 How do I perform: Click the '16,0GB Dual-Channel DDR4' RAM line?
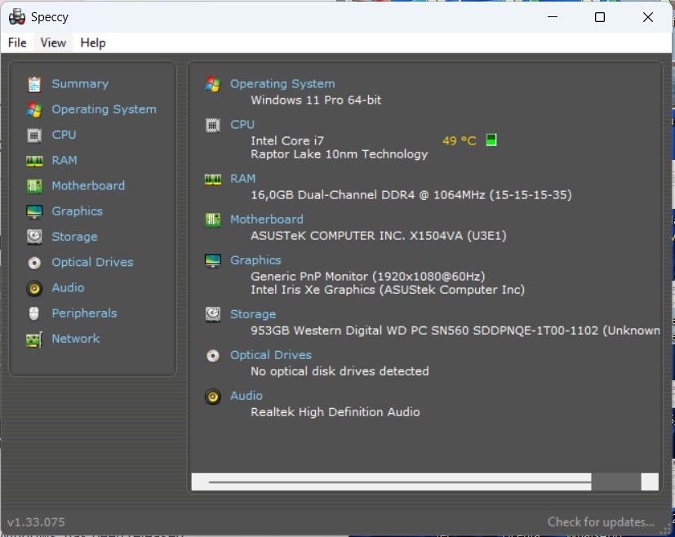coord(411,195)
